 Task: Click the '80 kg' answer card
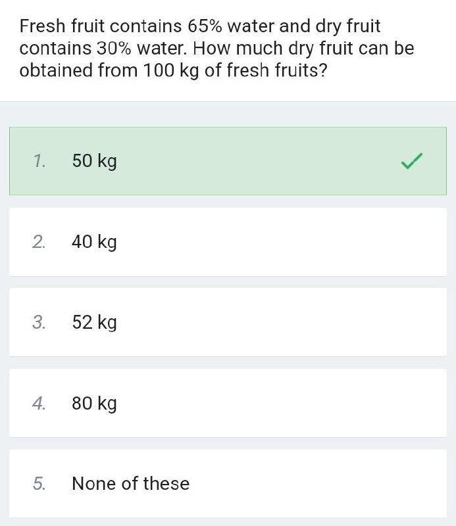pos(228,403)
